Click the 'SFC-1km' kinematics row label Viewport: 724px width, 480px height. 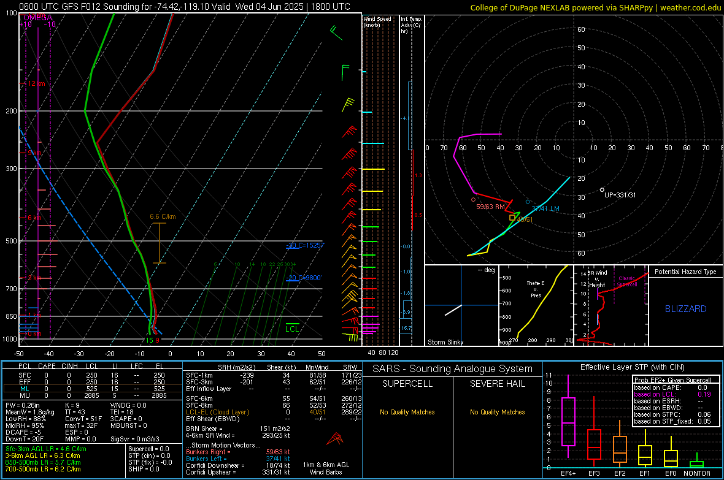click(x=199, y=375)
